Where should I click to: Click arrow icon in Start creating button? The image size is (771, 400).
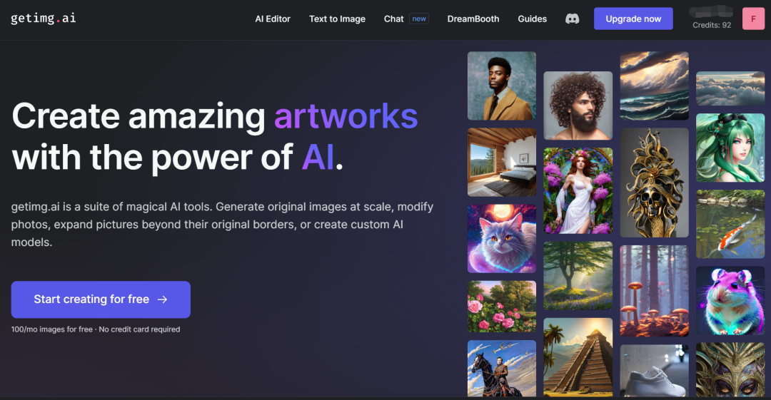tap(162, 299)
